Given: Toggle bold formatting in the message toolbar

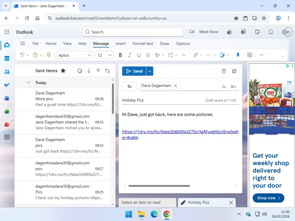Looking at the screenshot, I should pos(120,55).
